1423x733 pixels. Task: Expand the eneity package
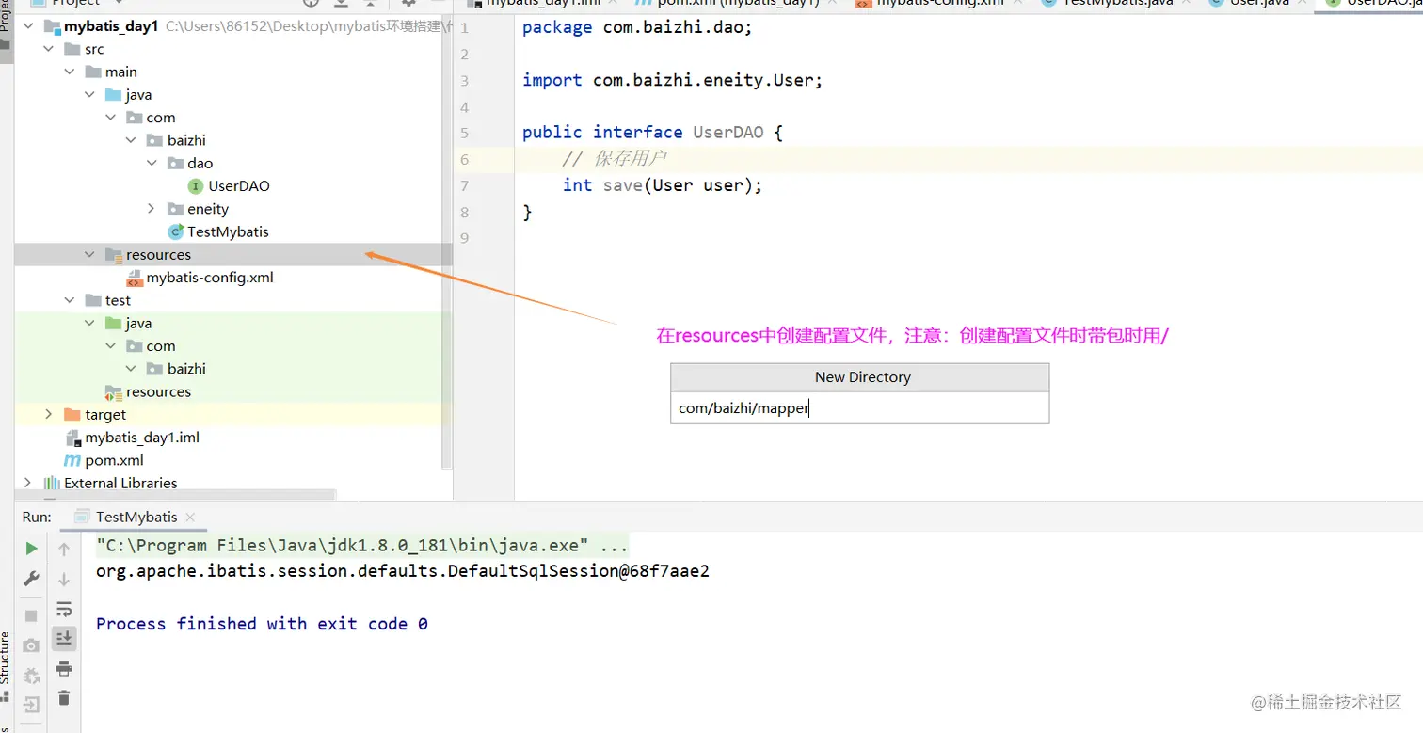click(x=152, y=209)
